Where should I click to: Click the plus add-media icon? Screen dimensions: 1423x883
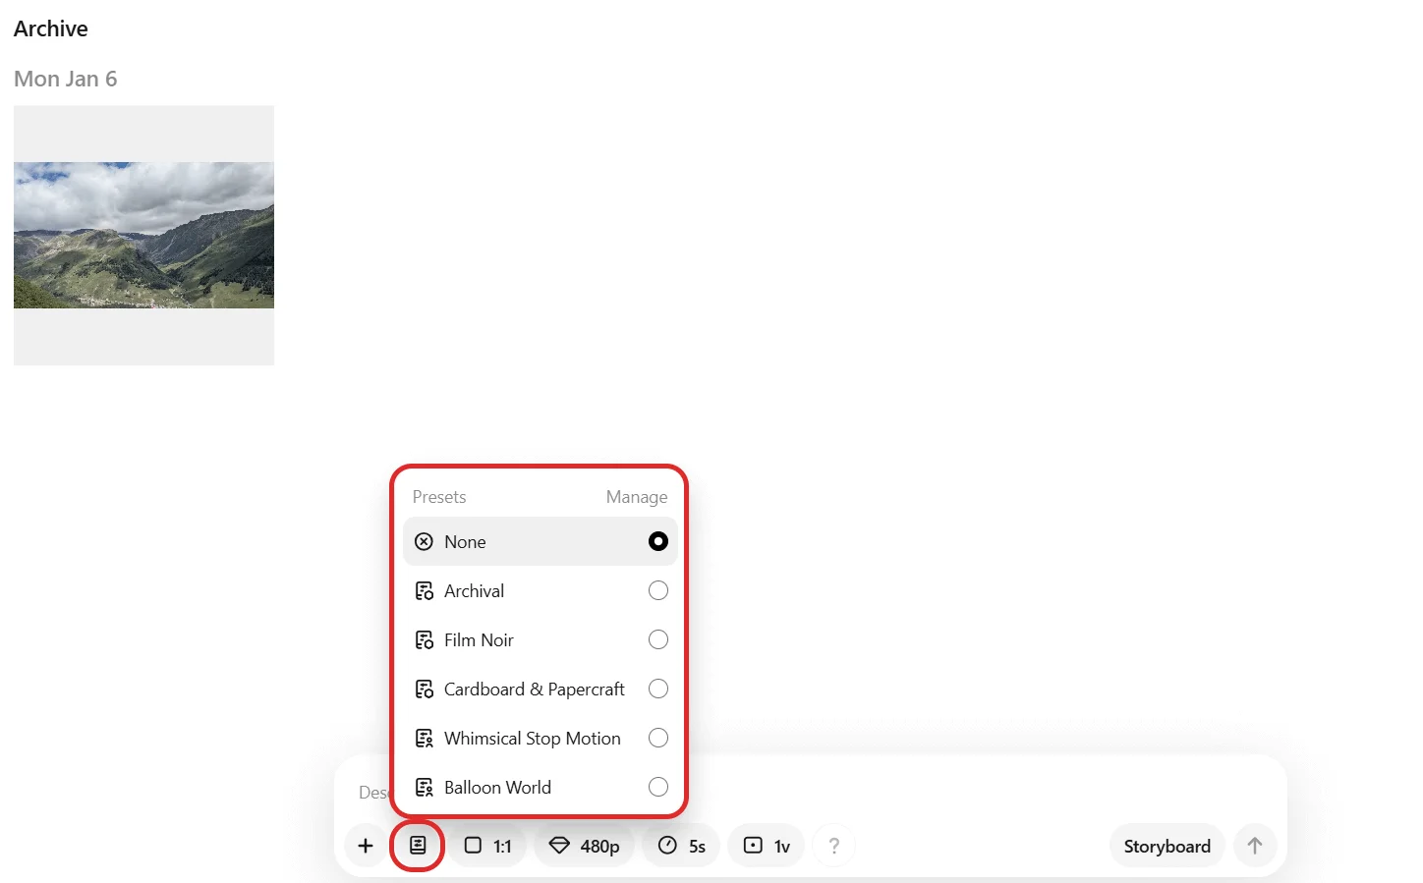point(366,846)
